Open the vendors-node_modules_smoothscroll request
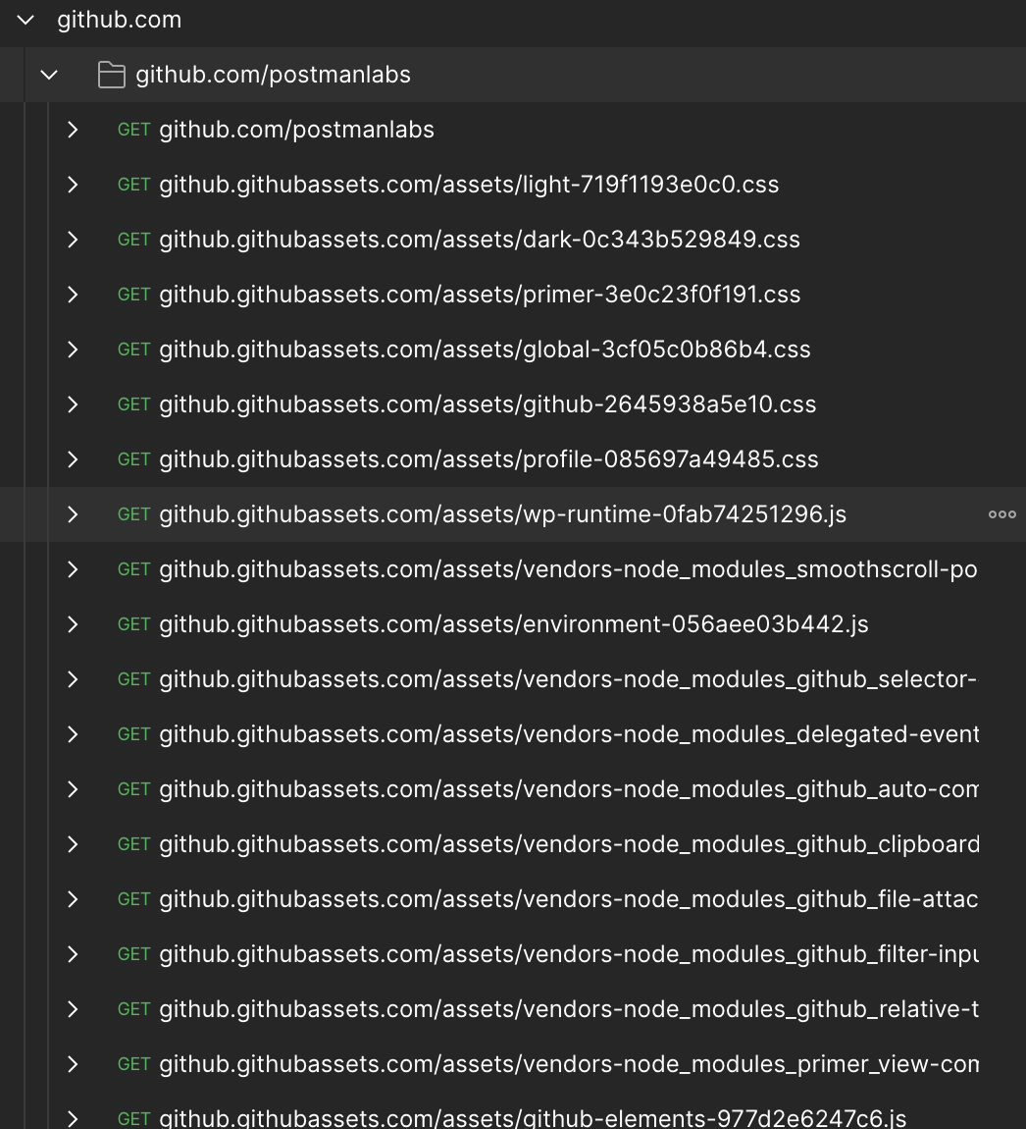 pyautogui.click(x=568, y=569)
